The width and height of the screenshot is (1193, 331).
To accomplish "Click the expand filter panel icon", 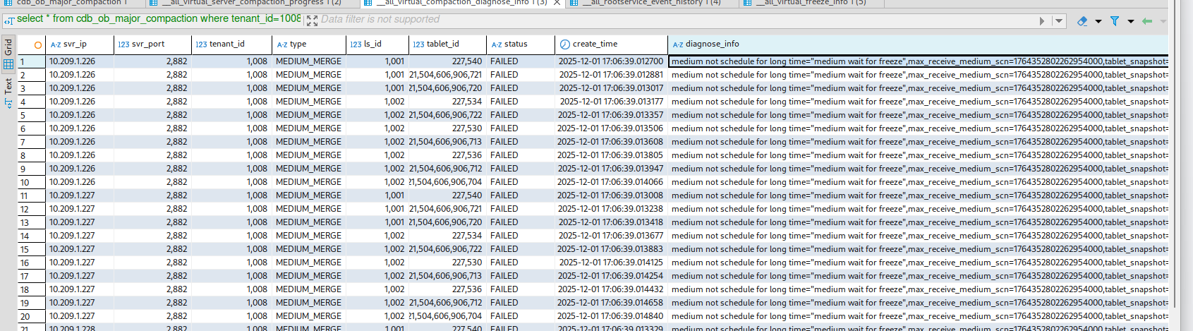I will coord(312,20).
